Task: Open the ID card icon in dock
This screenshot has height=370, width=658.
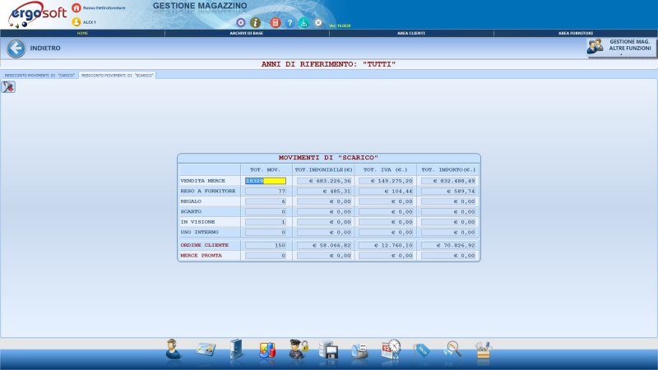Action: [205, 349]
